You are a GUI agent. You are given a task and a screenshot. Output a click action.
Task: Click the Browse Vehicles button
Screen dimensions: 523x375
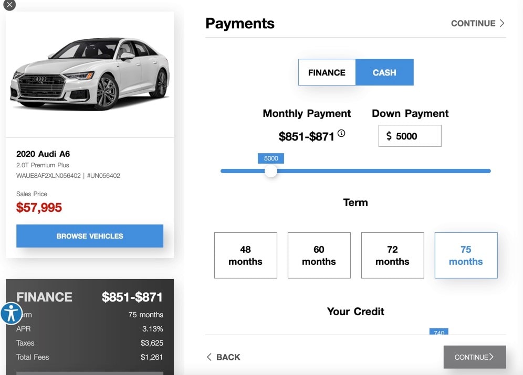[x=90, y=236]
